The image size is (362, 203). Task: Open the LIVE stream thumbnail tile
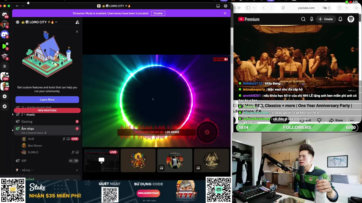[101, 160]
